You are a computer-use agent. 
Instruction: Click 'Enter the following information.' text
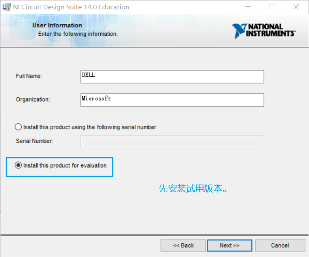point(78,34)
